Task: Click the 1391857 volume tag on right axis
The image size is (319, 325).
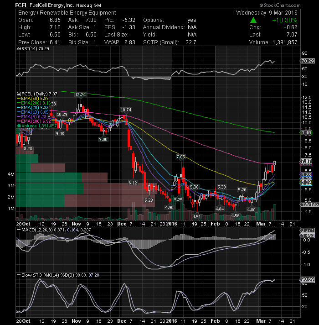Action: point(309,204)
